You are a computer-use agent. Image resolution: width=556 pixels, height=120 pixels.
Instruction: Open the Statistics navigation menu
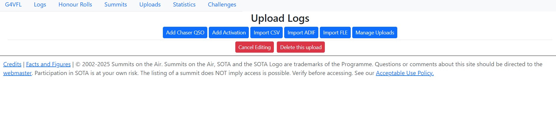coord(184,5)
